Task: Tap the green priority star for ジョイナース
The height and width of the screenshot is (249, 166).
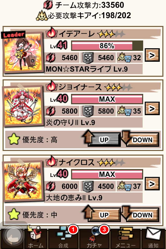Action: [14, 139]
